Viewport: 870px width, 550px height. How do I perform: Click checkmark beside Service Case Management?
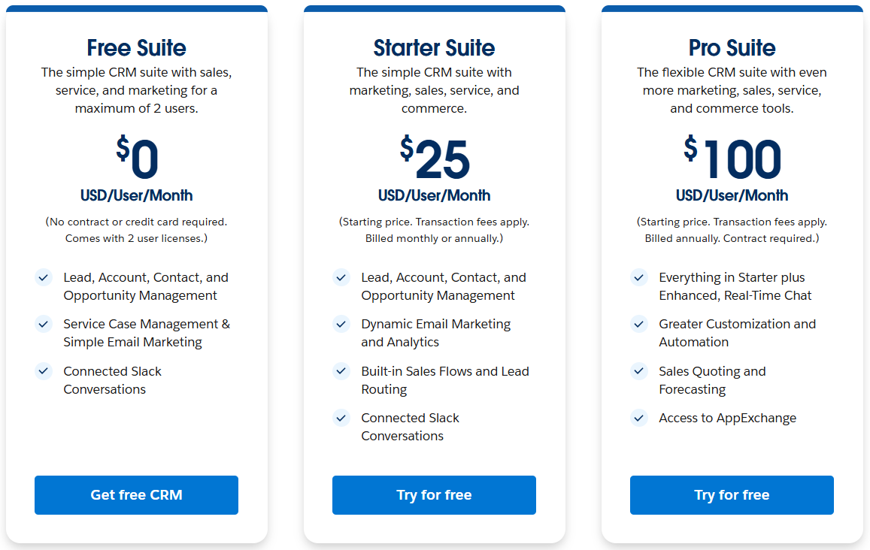coord(44,325)
